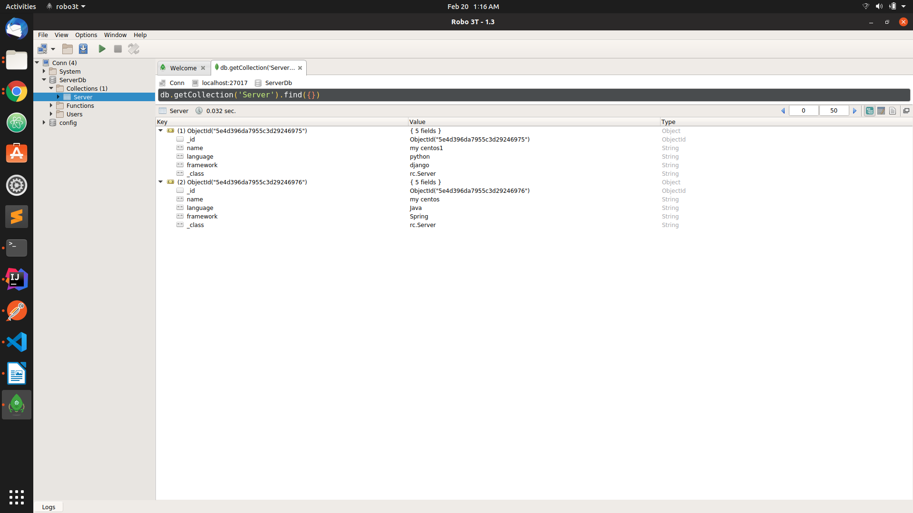Adjust the system volume indicator

[x=879, y=6]
